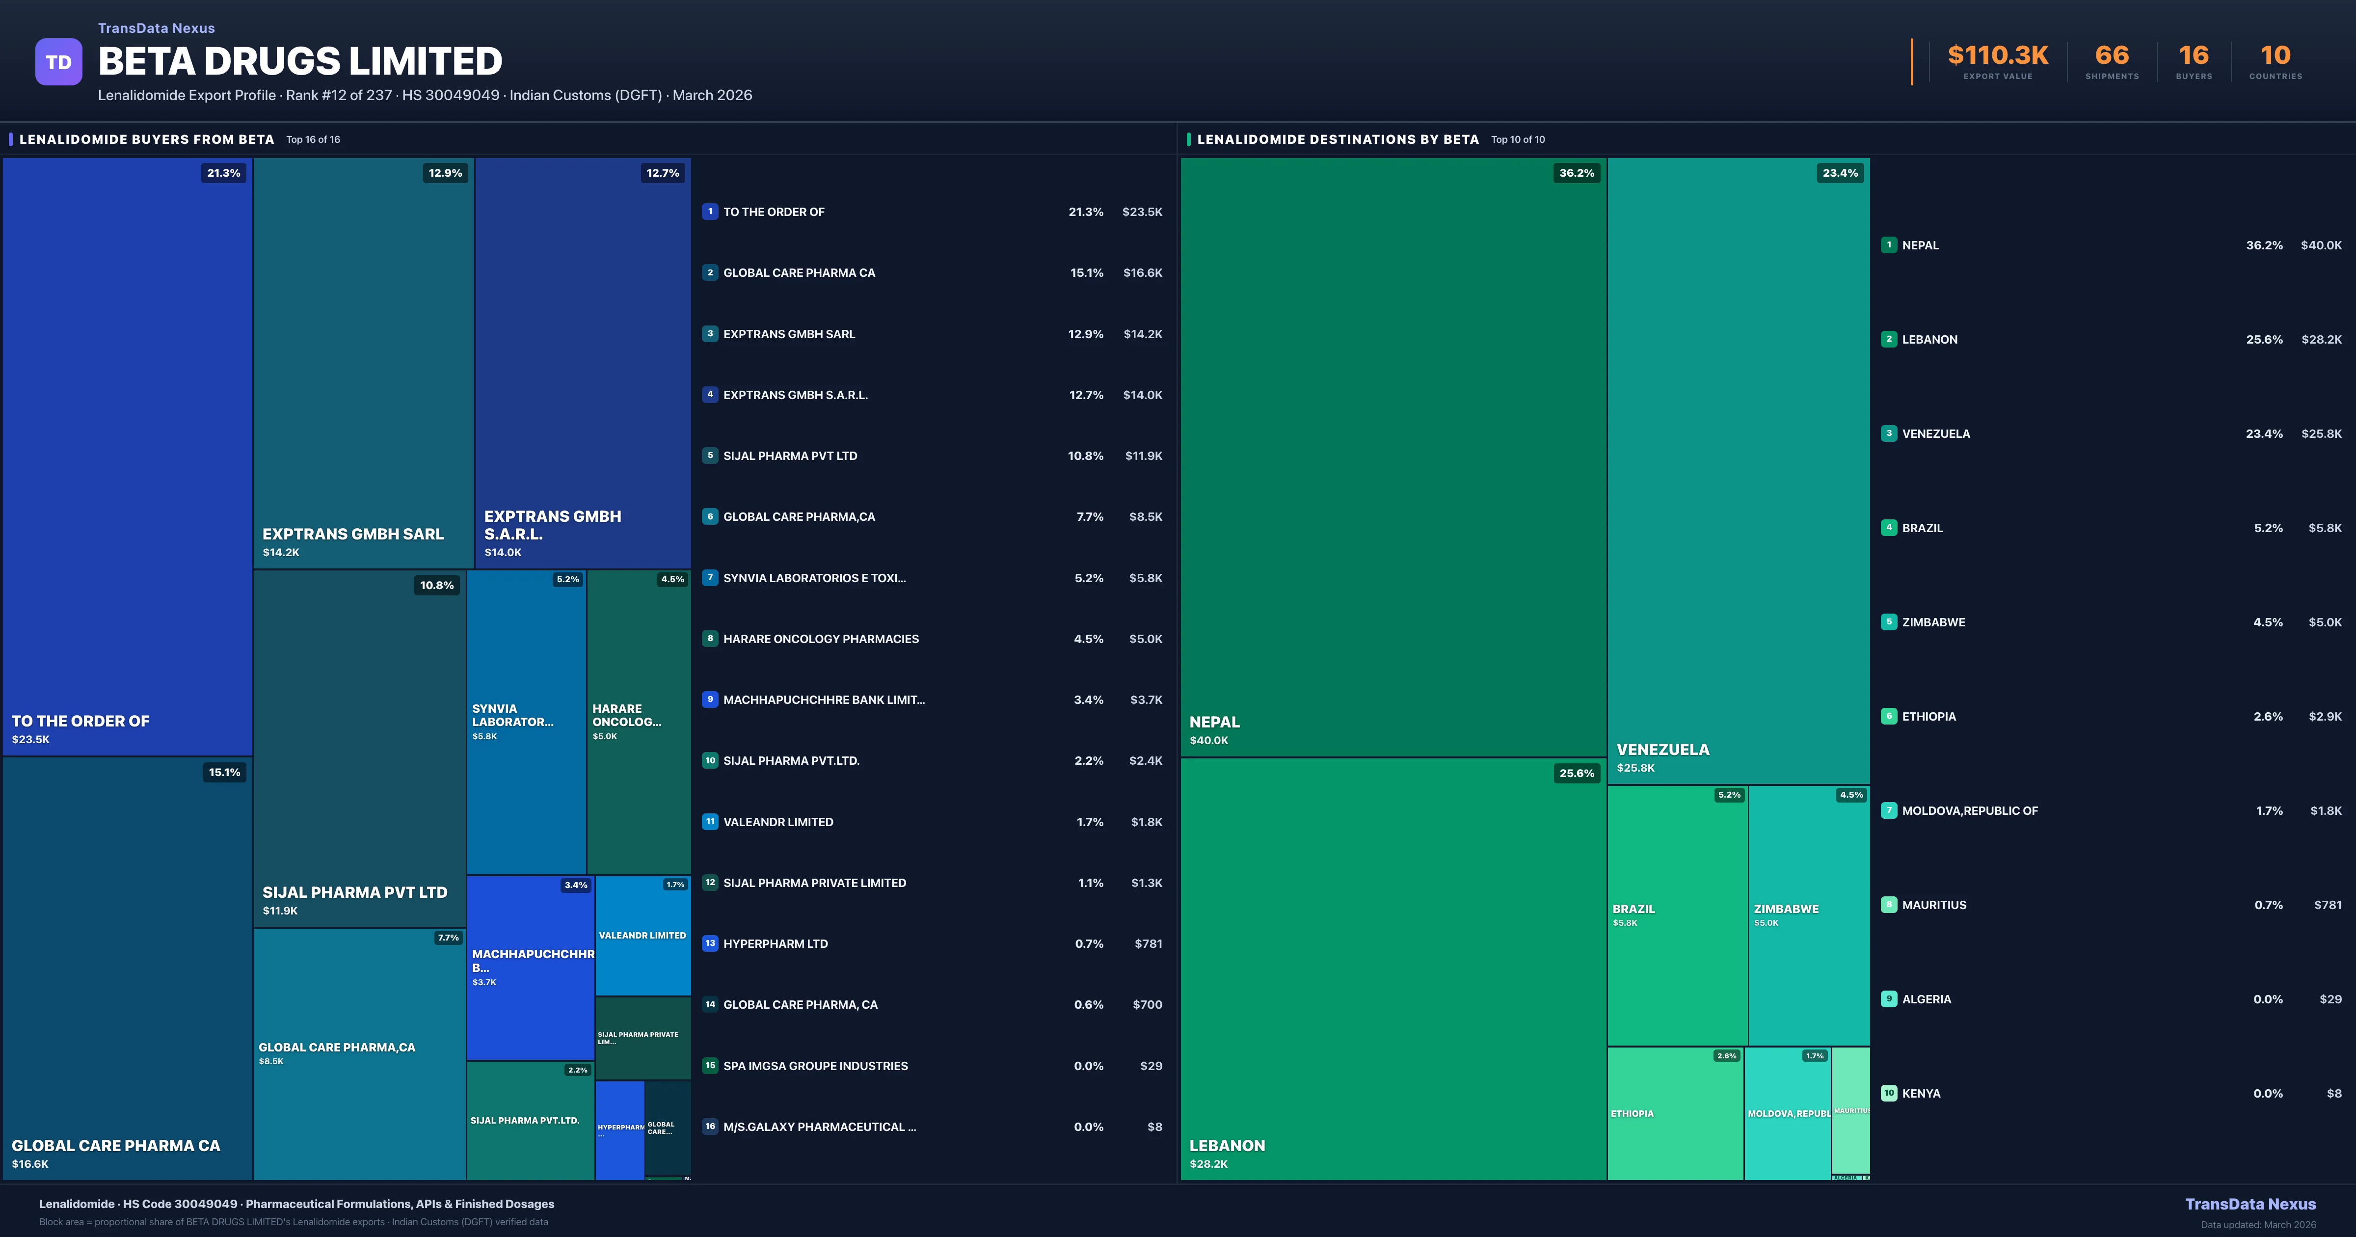Click the Lenalidomide Buyers From Beta heading
This screenshot has width=2356, height=1237.
coord(146,140)
